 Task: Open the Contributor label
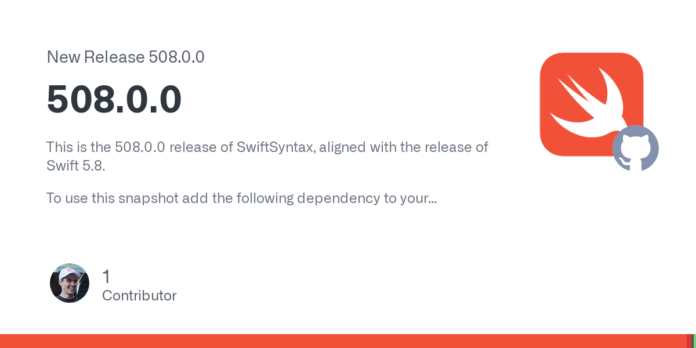(139, 295)
